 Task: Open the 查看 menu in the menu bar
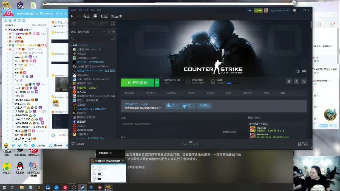click(x=80, y=10)
